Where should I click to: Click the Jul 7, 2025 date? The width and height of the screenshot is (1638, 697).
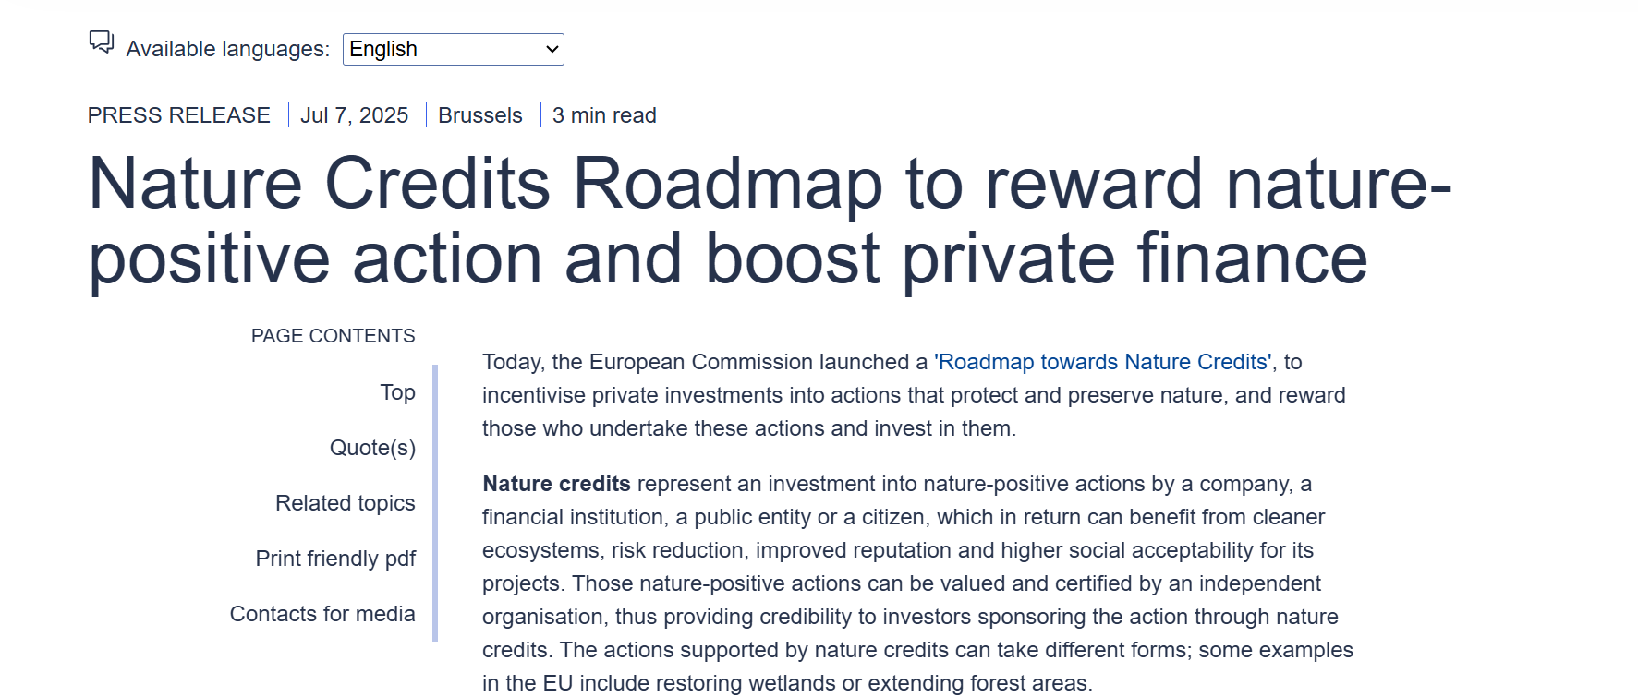[354, 115]
